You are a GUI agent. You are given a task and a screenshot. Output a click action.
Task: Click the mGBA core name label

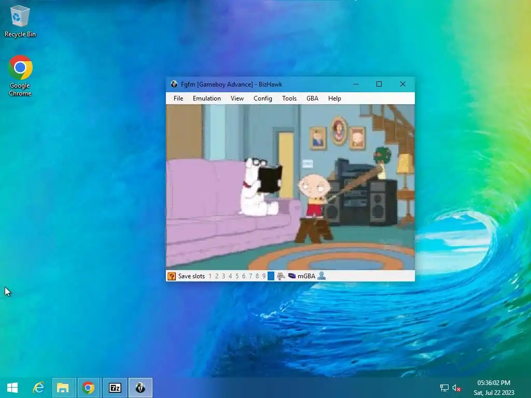(x=306, y=276)
